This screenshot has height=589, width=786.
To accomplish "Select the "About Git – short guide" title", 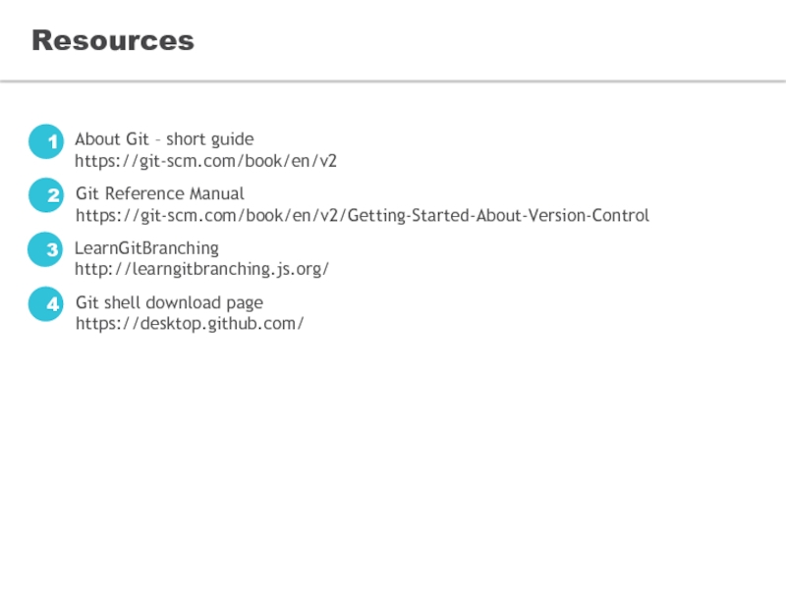I will tap(164, 139).
